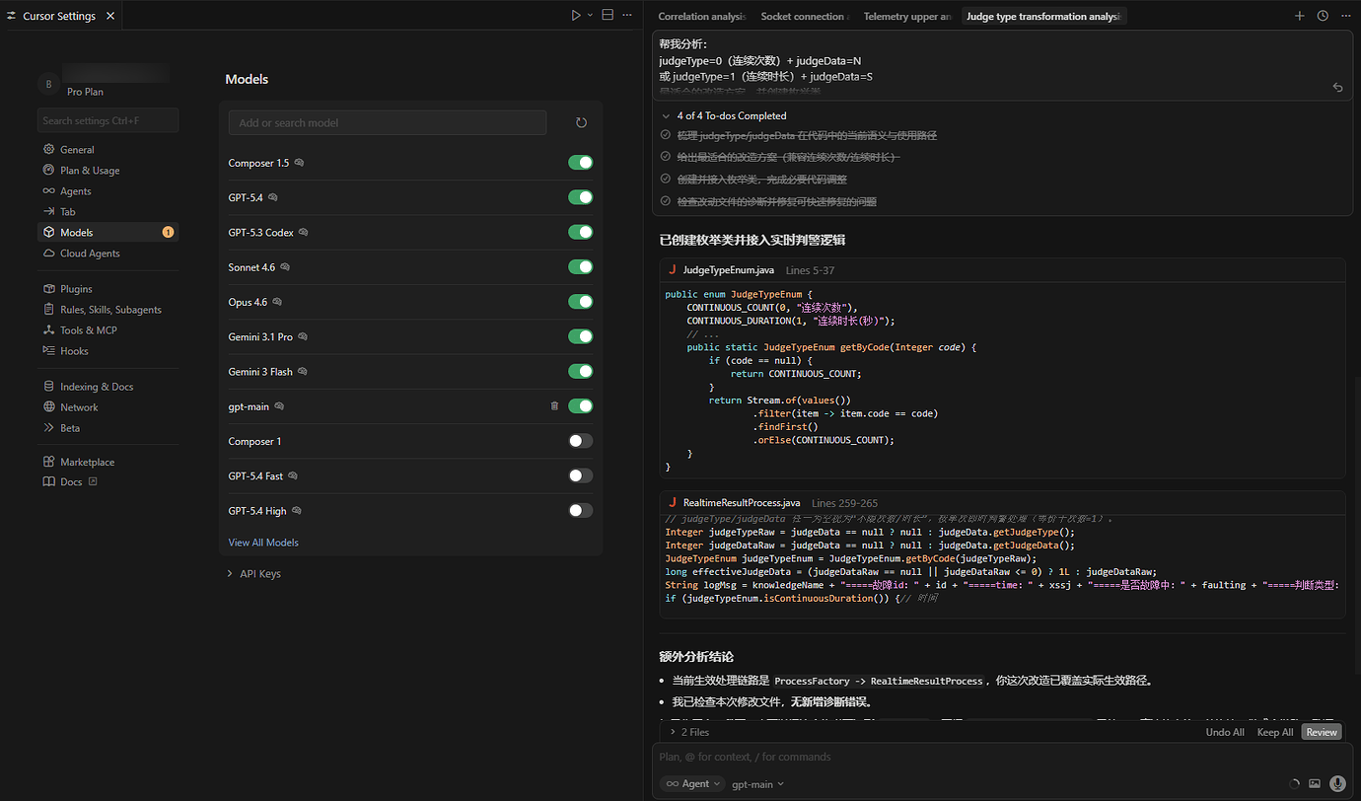Open View All Models link
The image size is (1361, 801).
[263, 542]
